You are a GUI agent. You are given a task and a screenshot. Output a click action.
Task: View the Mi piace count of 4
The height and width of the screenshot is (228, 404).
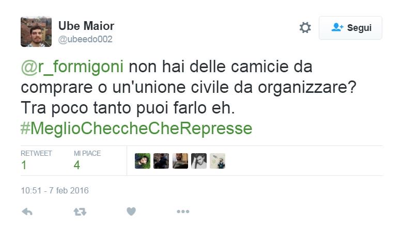[x=77, y=165]
